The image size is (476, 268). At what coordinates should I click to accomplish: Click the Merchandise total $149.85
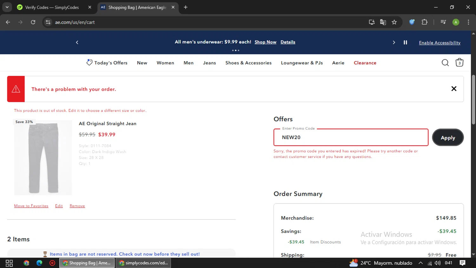coord(446,218)
